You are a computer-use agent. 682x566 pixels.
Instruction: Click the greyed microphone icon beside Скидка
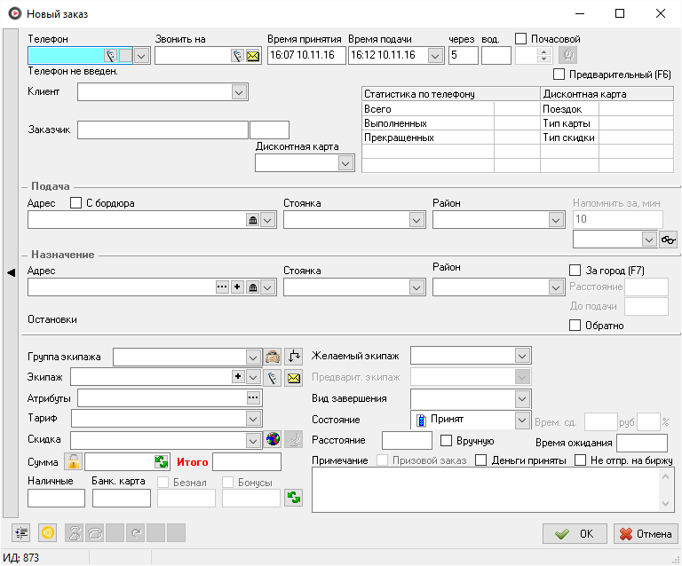(x=294, y=440)
